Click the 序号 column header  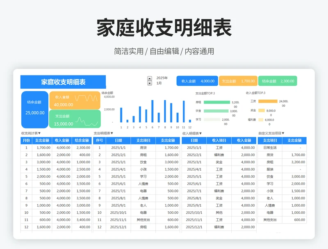pyautogui.click(x=100, y=140)
